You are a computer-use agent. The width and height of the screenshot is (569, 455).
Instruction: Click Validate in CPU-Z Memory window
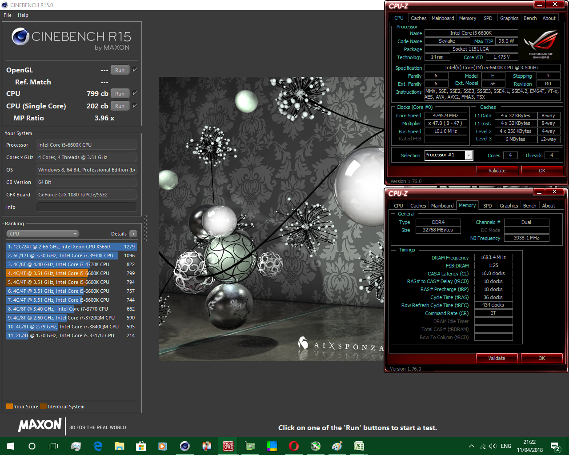click(497, 358)
